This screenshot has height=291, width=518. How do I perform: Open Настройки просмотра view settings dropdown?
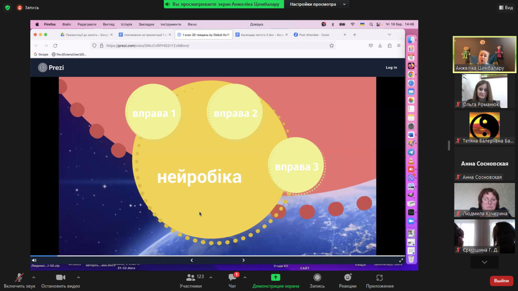tap(318, 4)
